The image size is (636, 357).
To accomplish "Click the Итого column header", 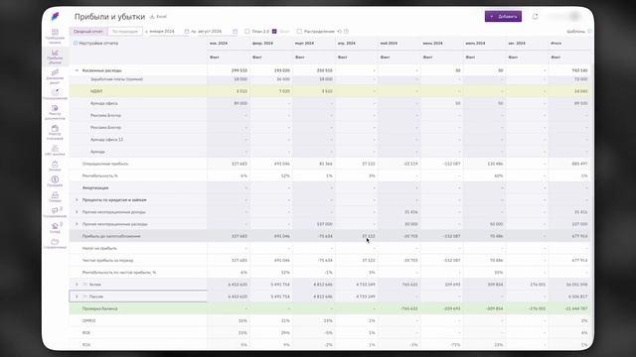I will pos(556,43).
